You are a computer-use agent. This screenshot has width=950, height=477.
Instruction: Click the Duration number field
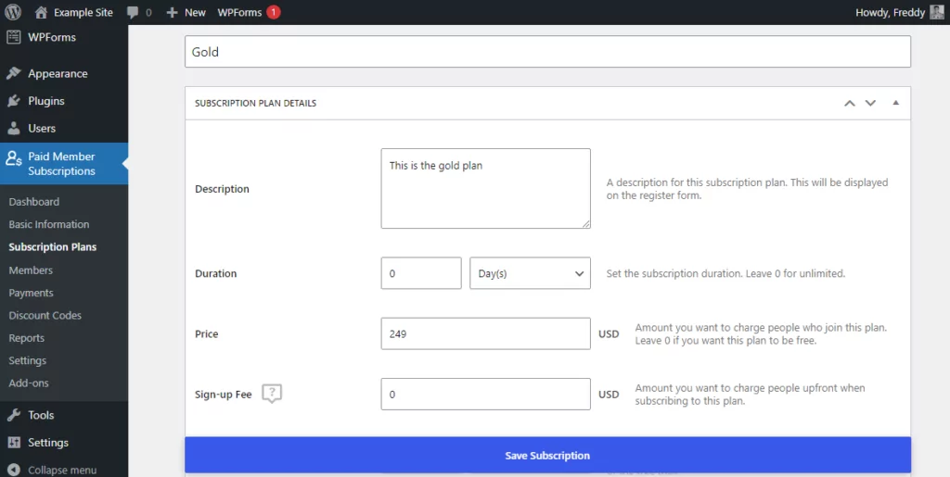click(421, 273)
